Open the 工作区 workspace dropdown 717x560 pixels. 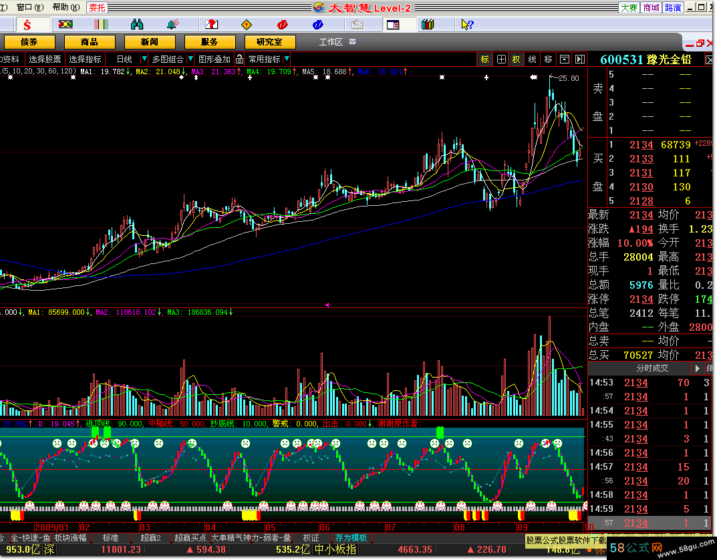(x=353, y=41)
